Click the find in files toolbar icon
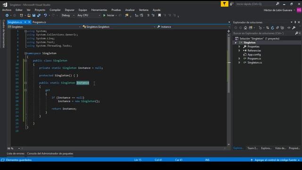The height and width of the screenshot is (170, 302). 126,15
